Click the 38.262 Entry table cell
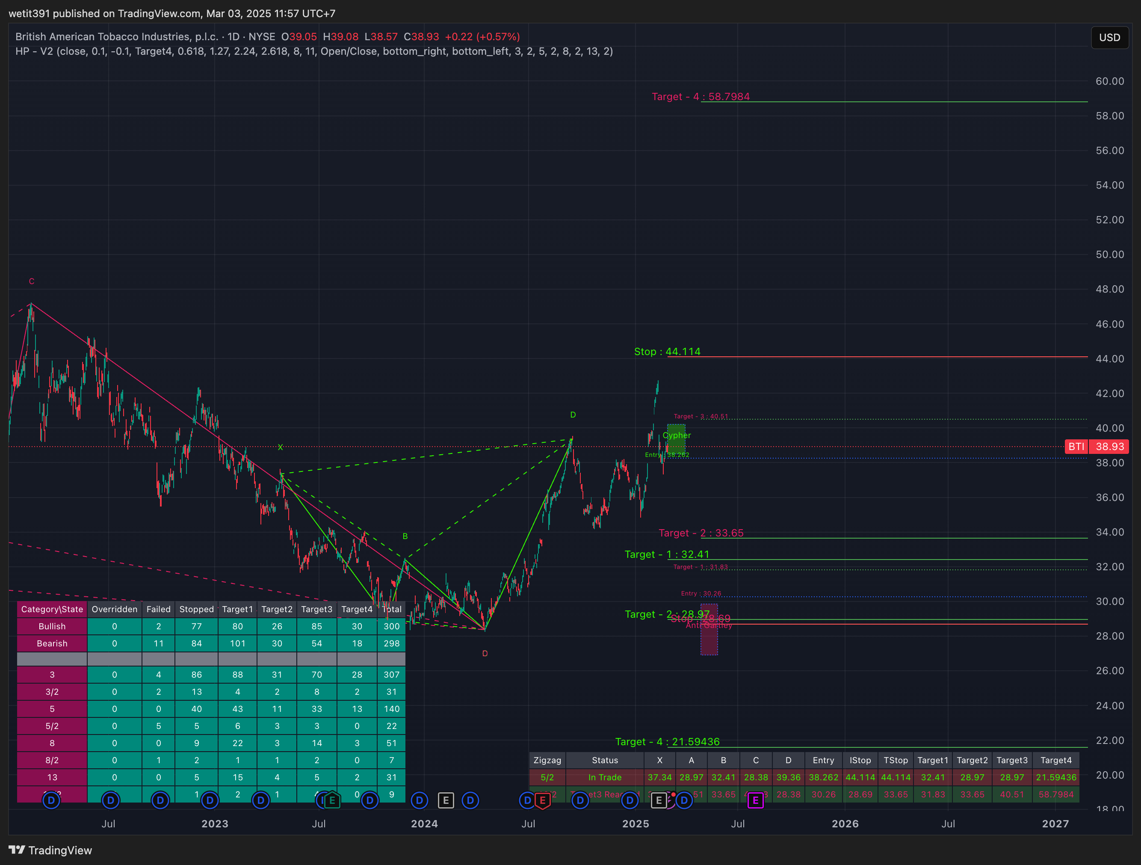Screen dimensions: 1141x865 pos(823,777)
